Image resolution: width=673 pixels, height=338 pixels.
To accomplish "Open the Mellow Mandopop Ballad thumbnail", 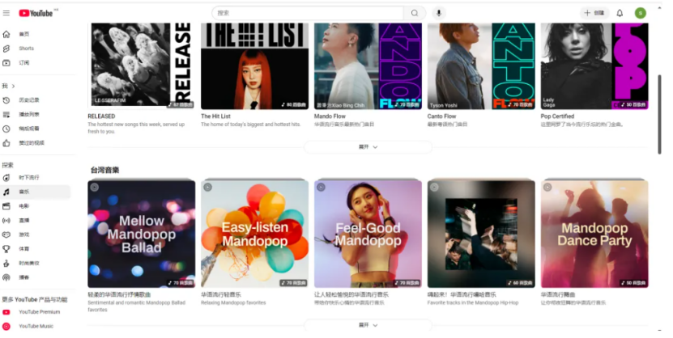I will coord(141,234).
